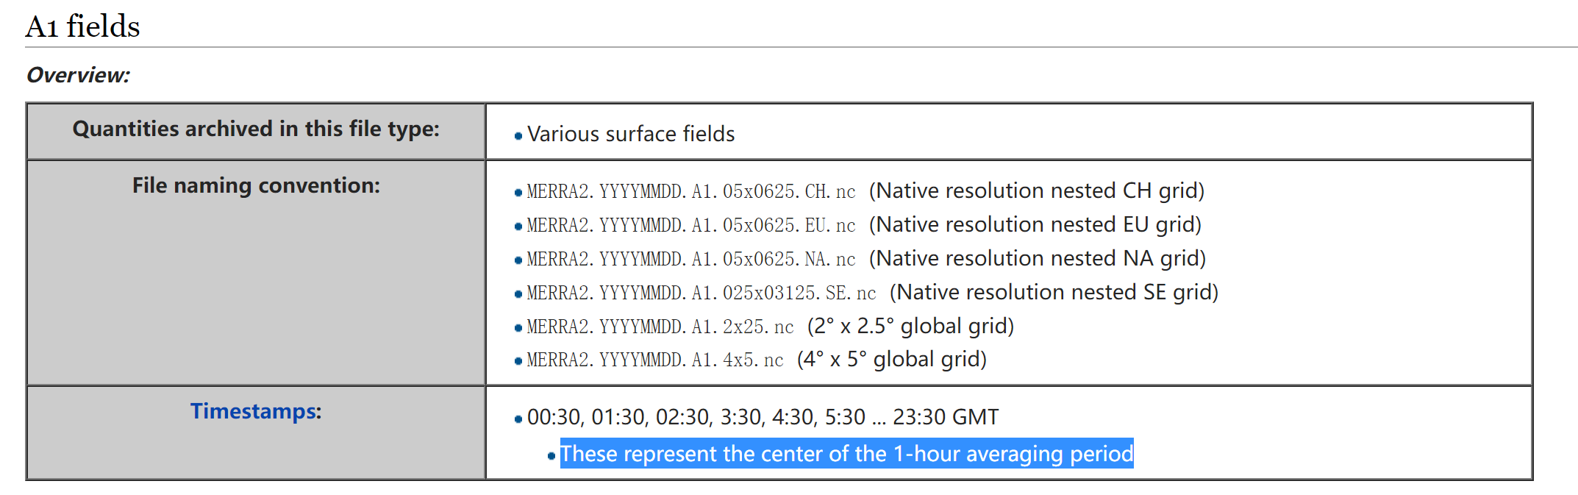The image size is (1578, 495).
Task: Click the 05x0625.NA.nc file name
Action: pyautogui.click(x=690, y=260)
